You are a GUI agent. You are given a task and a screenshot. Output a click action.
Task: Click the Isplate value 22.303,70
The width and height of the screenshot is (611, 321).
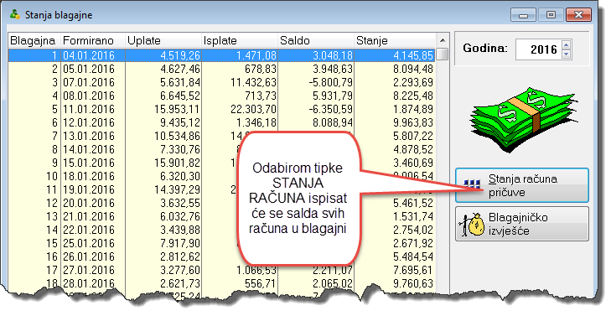click(x=253, y=109)
